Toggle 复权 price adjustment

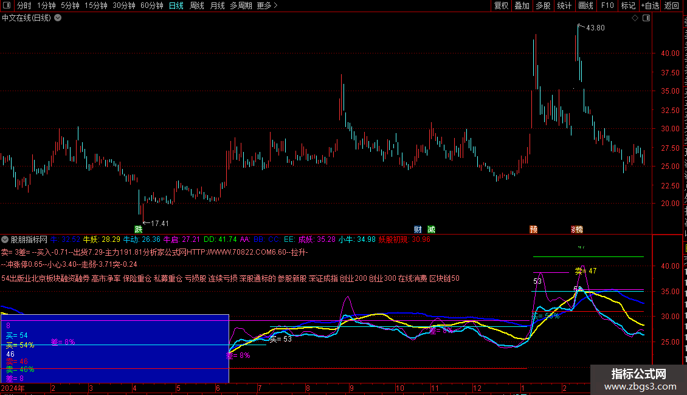pyautogui.click(x=501, y=5)
